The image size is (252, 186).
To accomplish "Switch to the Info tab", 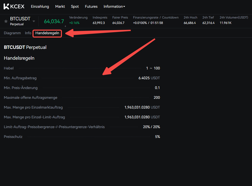I will (28, 33).
